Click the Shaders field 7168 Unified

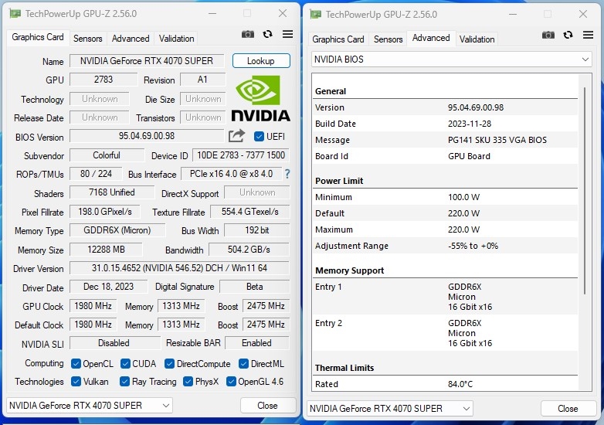point(112,192)
